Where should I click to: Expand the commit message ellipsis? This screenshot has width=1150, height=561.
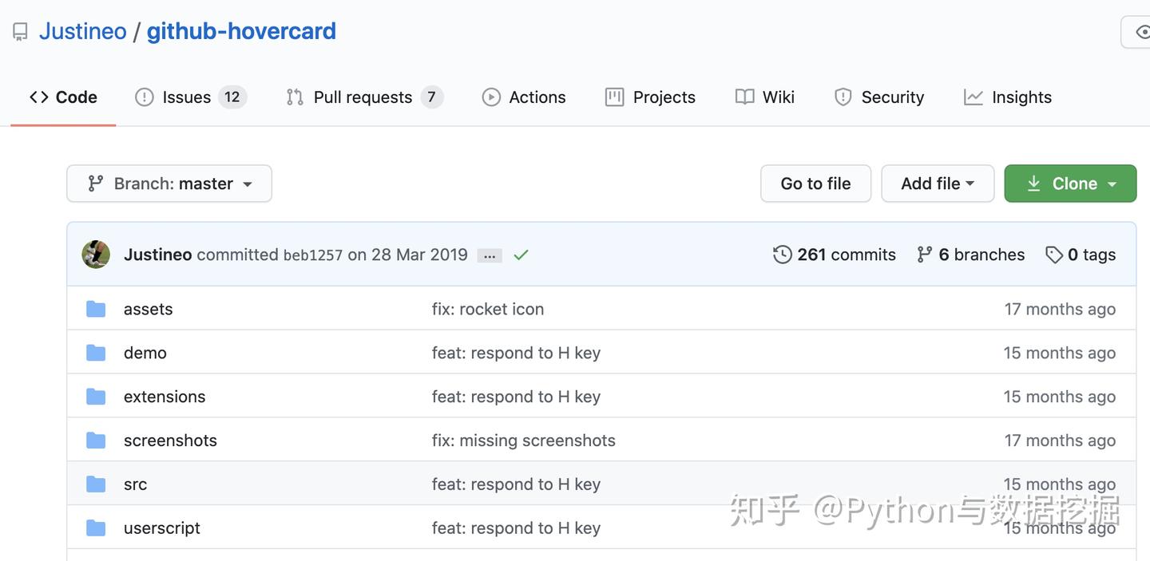(x=489, y=255)
